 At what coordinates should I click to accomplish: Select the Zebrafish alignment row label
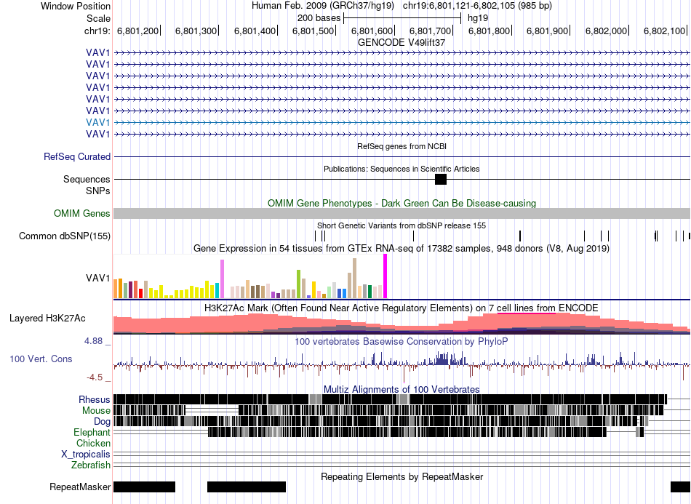coord(91,465)
